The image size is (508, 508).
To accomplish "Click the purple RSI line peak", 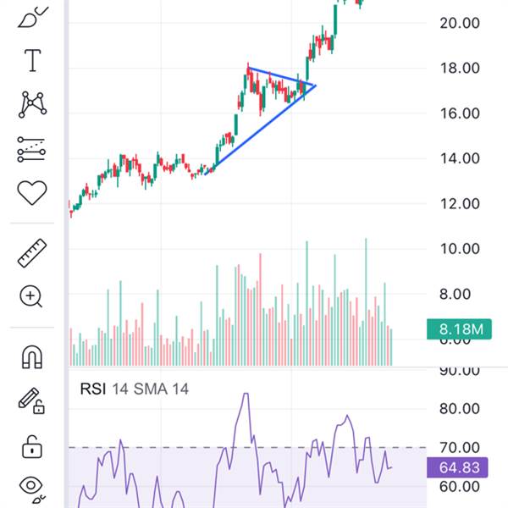I will (246, 394).
